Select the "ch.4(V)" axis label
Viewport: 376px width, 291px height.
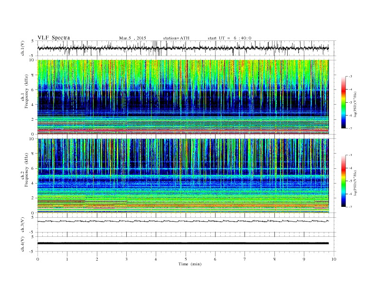23,244
